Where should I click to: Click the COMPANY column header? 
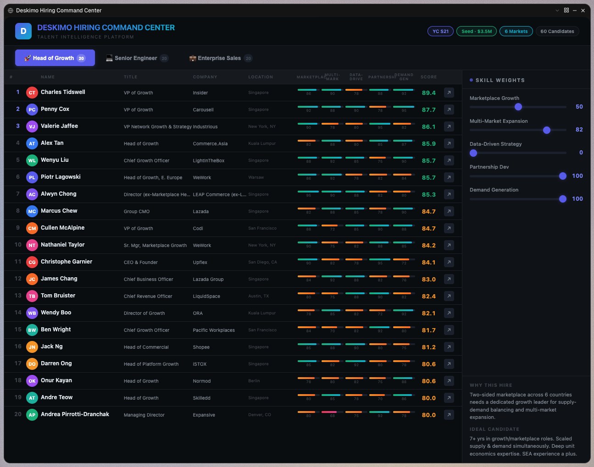(x=205, y=77)
